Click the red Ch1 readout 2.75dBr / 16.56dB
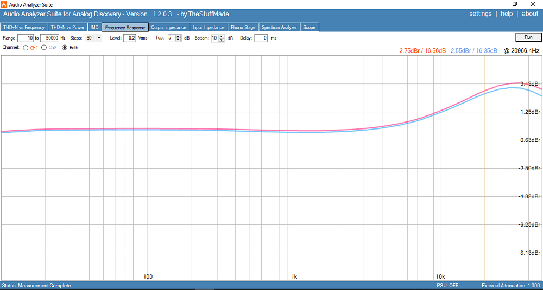543x290 pixels. [x=422, y=51]
